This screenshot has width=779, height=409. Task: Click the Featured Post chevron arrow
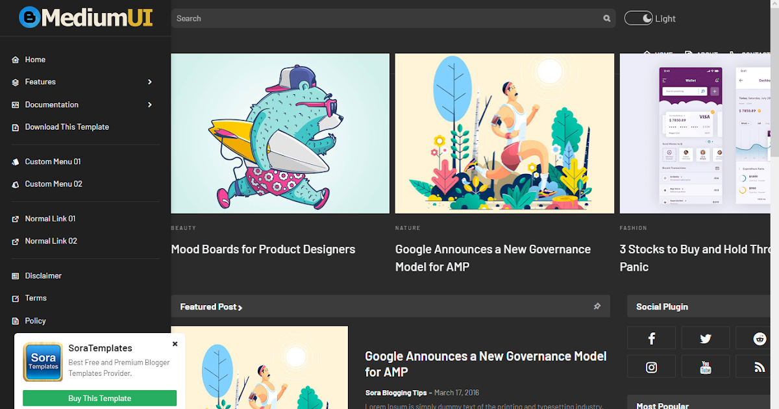tap(239, 306)
